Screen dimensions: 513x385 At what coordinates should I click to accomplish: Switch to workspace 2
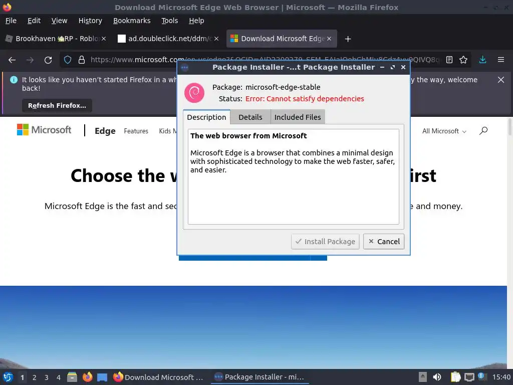tap(35, 377)
